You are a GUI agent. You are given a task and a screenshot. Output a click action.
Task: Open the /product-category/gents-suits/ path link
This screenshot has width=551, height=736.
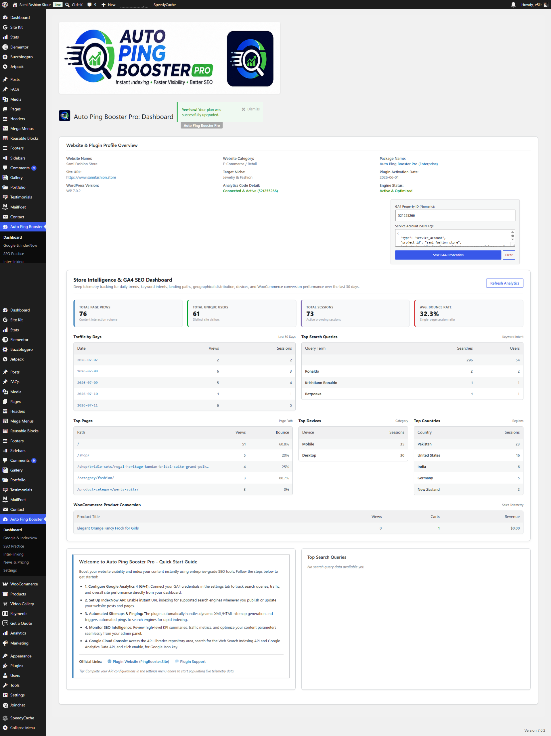108,489
